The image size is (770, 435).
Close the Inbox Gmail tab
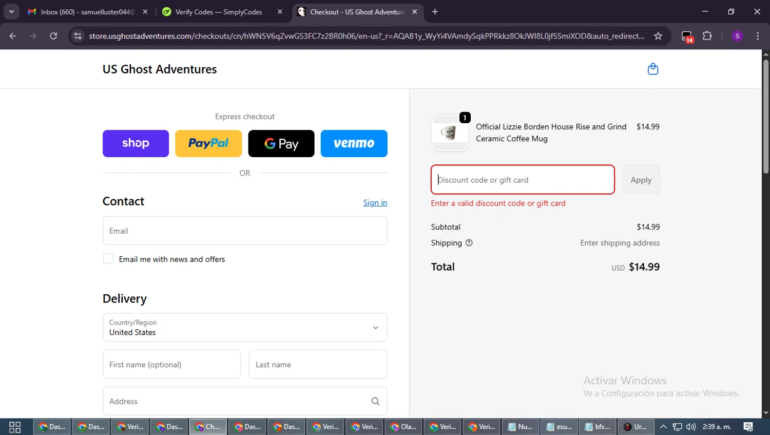coord(145,12)
